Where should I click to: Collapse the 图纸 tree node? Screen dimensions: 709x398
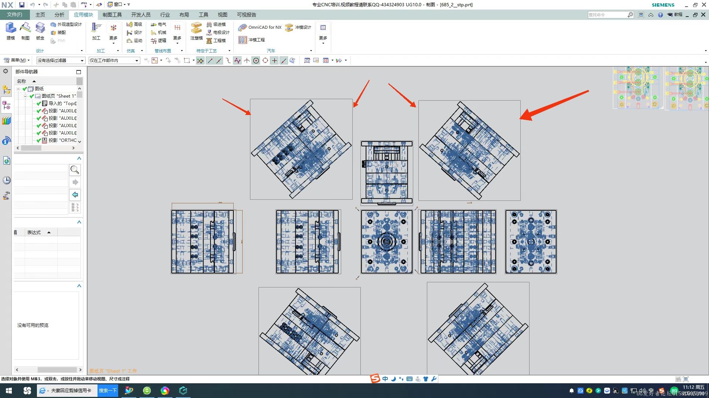tap(18, 89)
